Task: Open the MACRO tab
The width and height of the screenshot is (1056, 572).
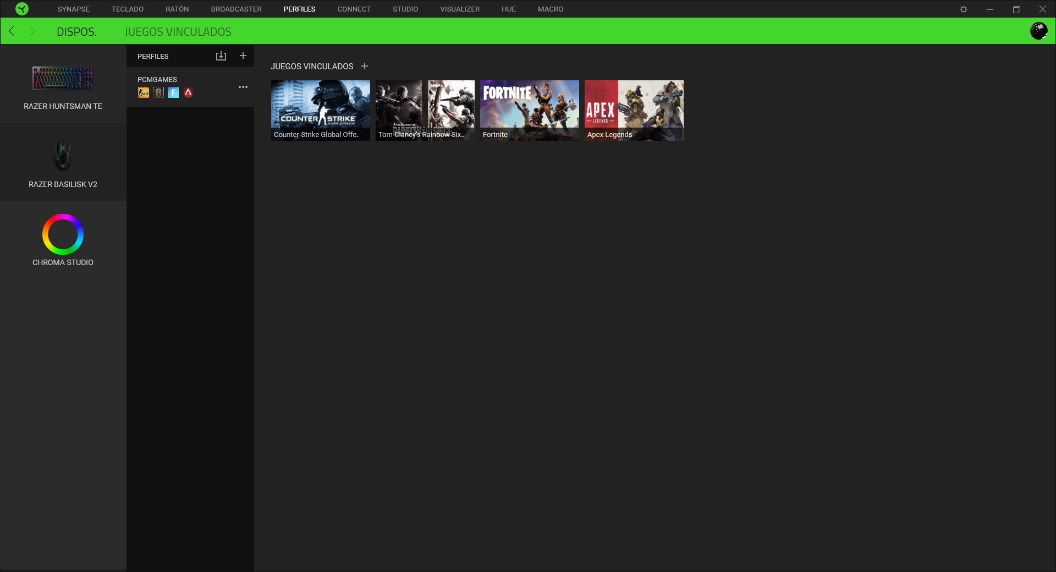Action: point(551,9)
